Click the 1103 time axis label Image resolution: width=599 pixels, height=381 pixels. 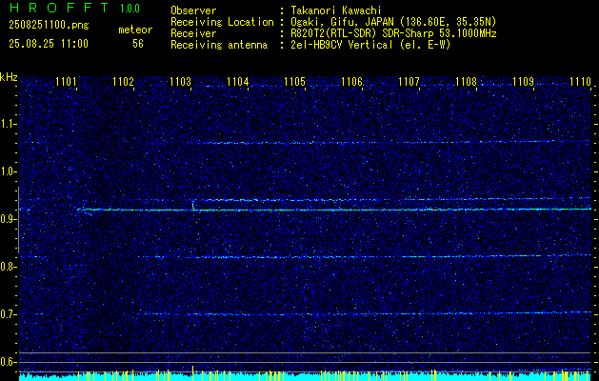coord(180,81)
